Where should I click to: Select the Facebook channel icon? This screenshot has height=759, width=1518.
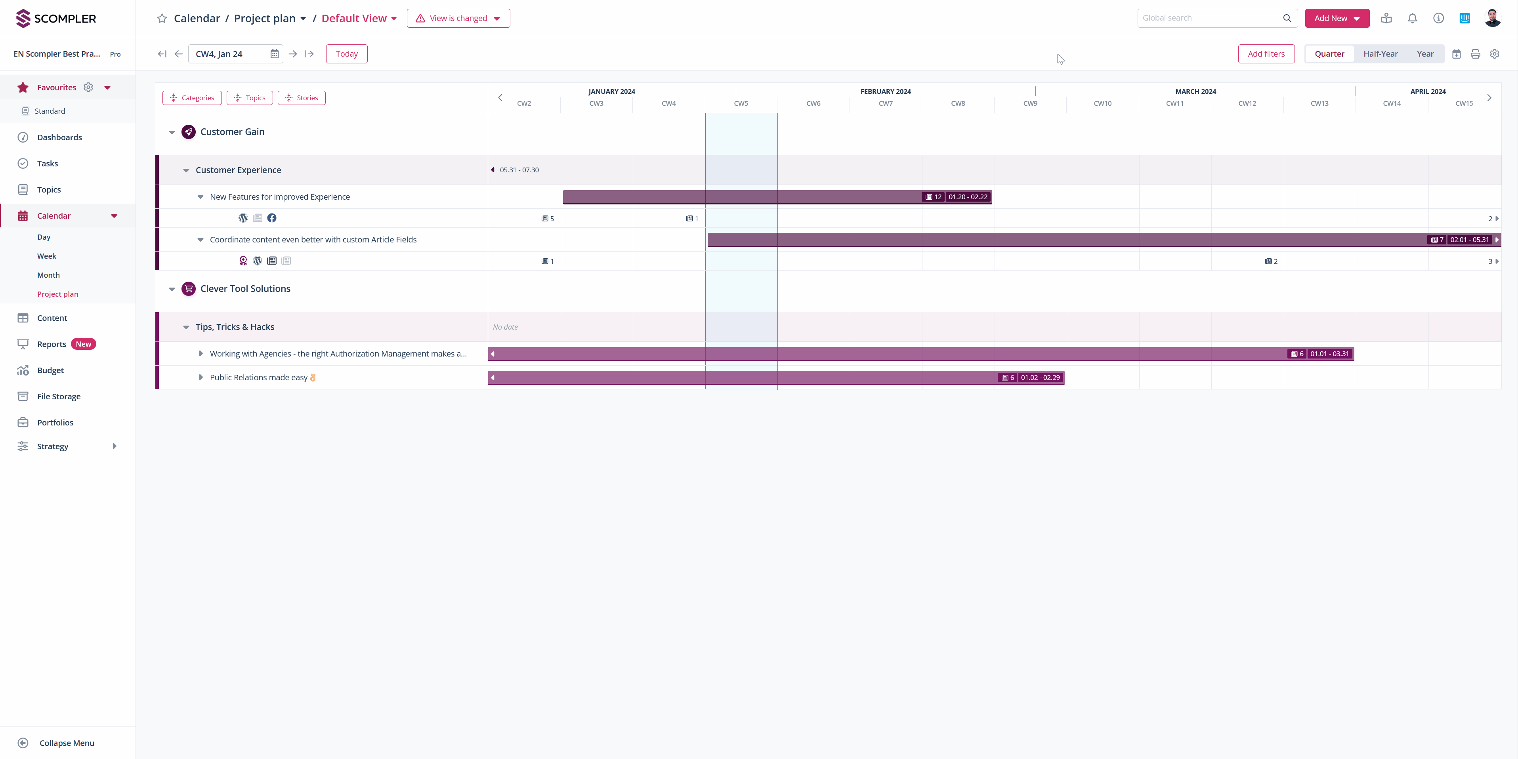272,218
